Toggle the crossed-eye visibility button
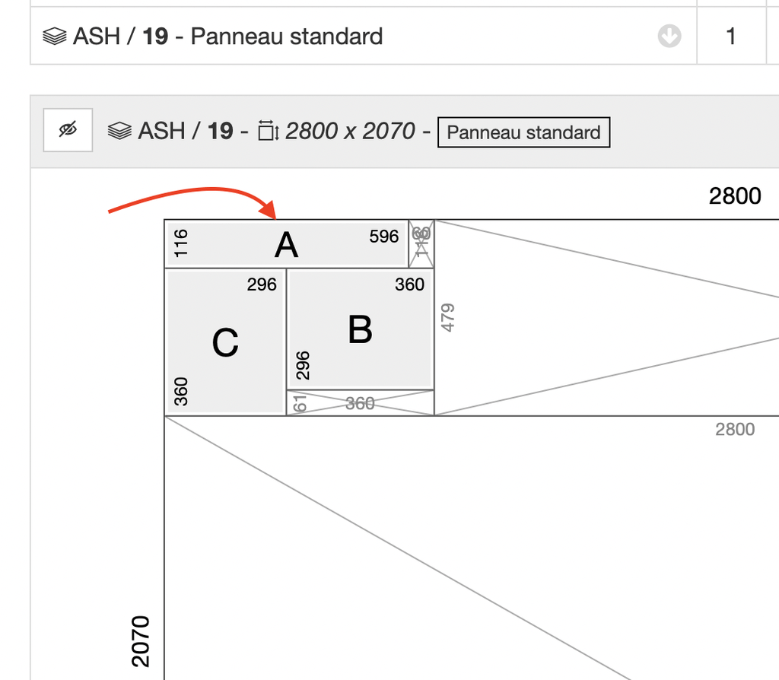Image resolution: width=779 pixels, height=680 pixels. click(x=68, y=130)
